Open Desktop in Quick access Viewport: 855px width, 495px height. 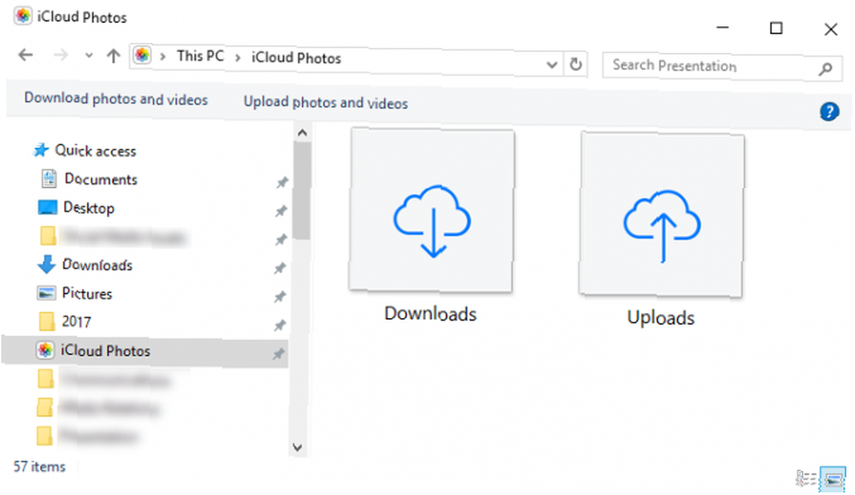click(89, 209)
